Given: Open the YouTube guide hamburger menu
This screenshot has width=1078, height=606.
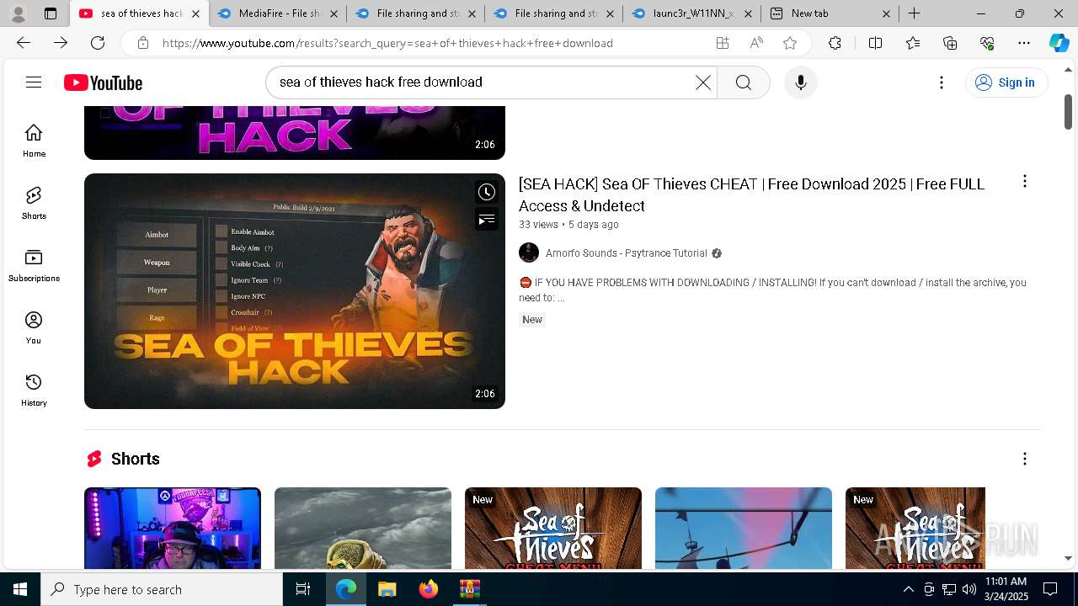Looking at the screenshot, I should (34, 82).
